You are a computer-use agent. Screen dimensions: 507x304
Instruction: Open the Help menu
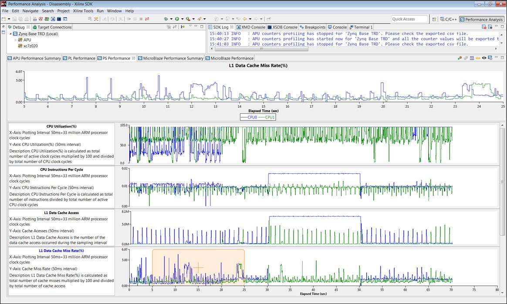click(129, 11)
